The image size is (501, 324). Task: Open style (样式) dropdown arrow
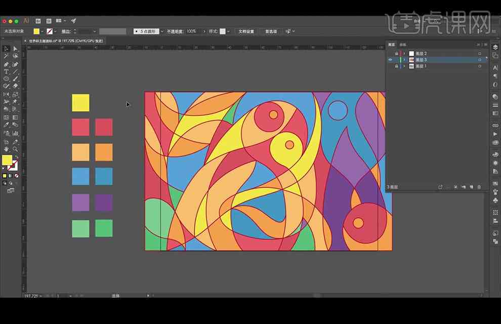[228, 31]
